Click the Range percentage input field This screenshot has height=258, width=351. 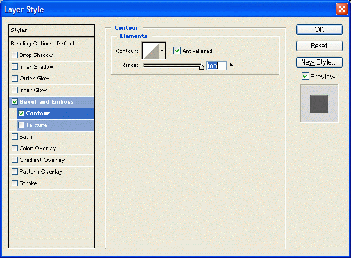(216, 66)
